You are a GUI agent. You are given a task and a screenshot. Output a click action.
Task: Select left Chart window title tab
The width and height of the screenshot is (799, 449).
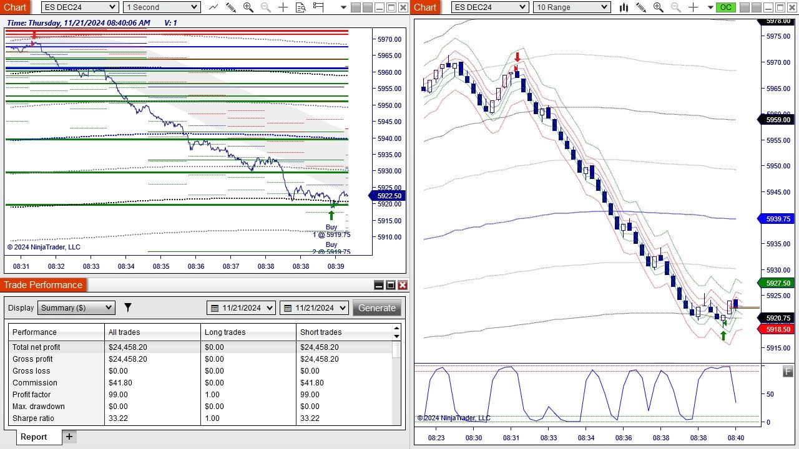click(15, 7)
